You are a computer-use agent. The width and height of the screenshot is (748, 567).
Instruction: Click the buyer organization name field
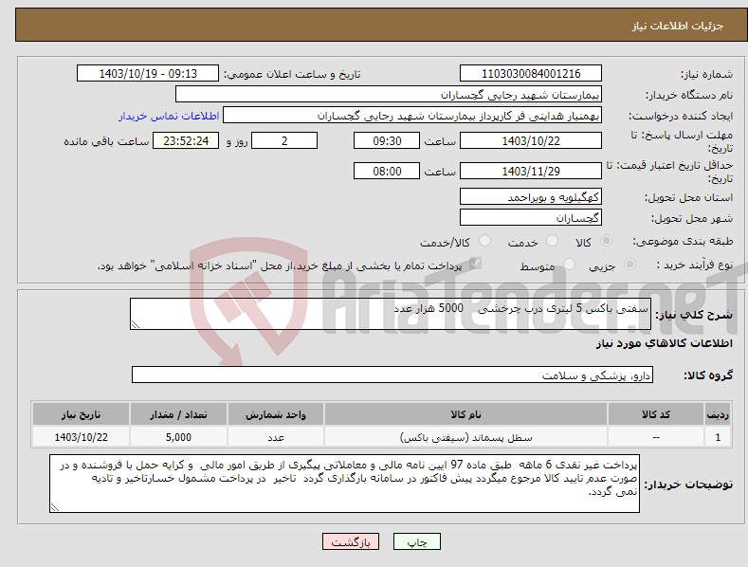(389, 95)
